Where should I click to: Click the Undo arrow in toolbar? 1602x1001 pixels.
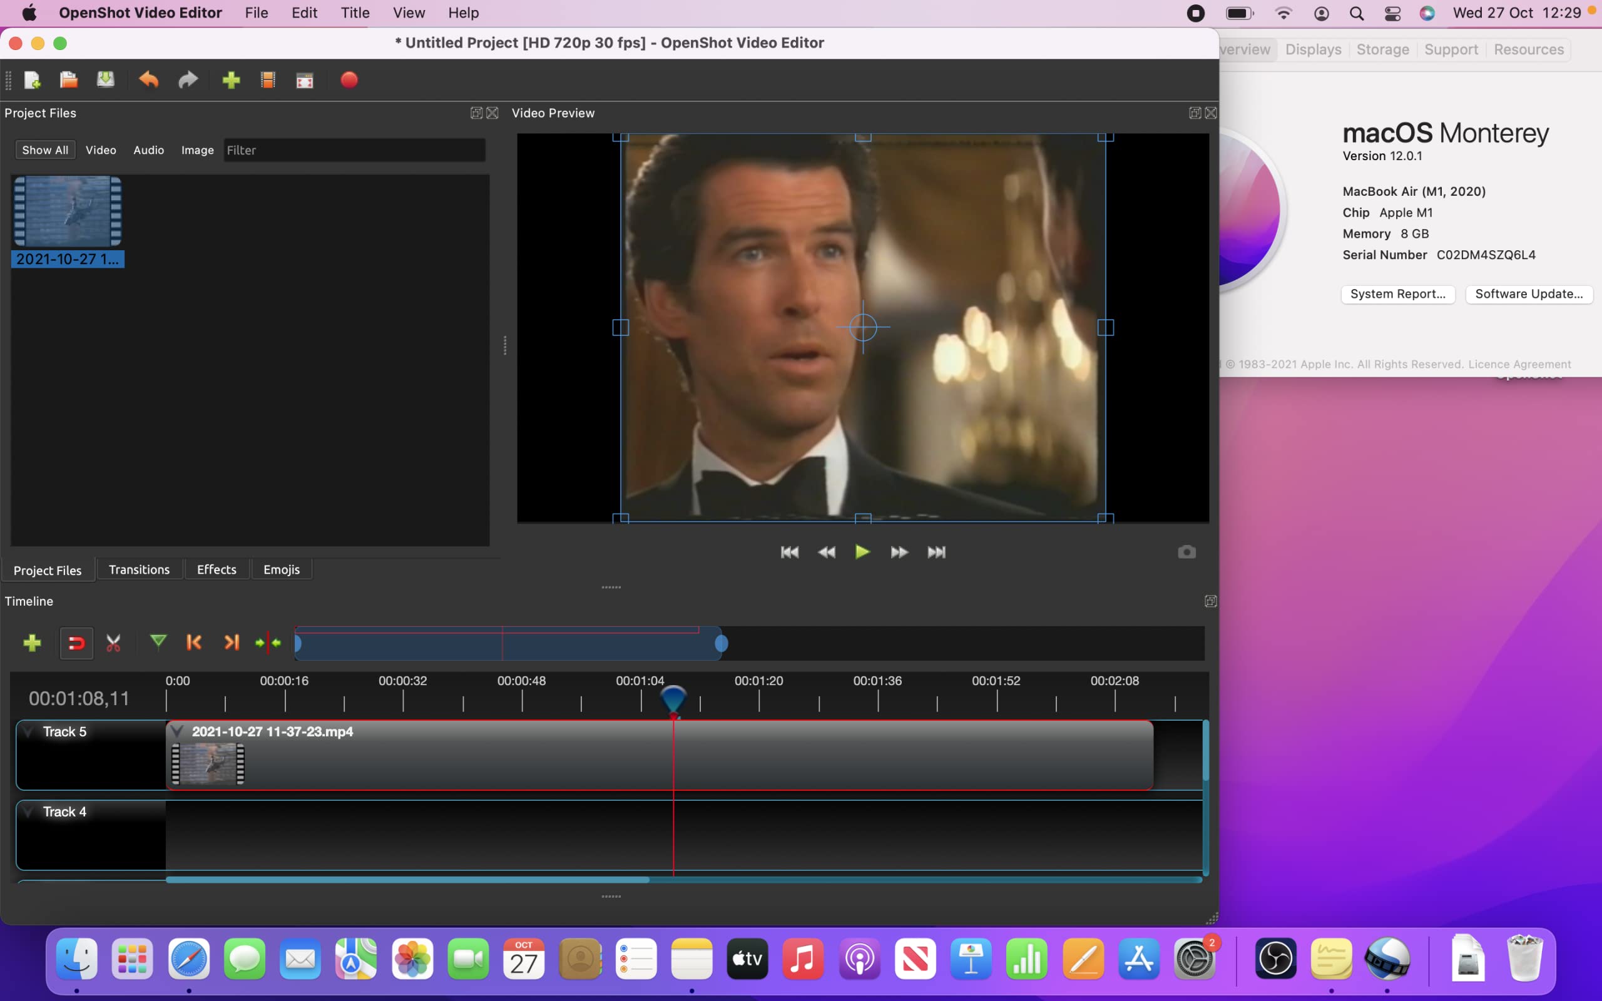[149, 80]
